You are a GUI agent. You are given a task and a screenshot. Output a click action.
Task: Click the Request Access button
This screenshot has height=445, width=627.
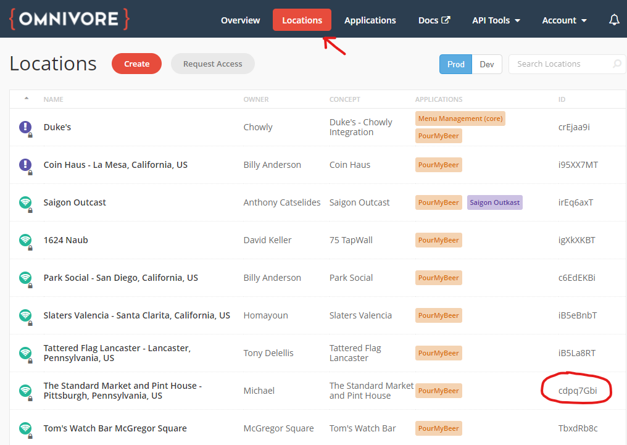(x=213, y=64)
